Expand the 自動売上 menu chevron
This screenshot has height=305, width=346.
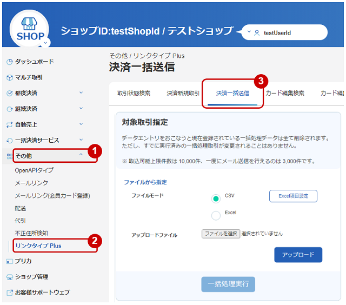pos(81,124)
